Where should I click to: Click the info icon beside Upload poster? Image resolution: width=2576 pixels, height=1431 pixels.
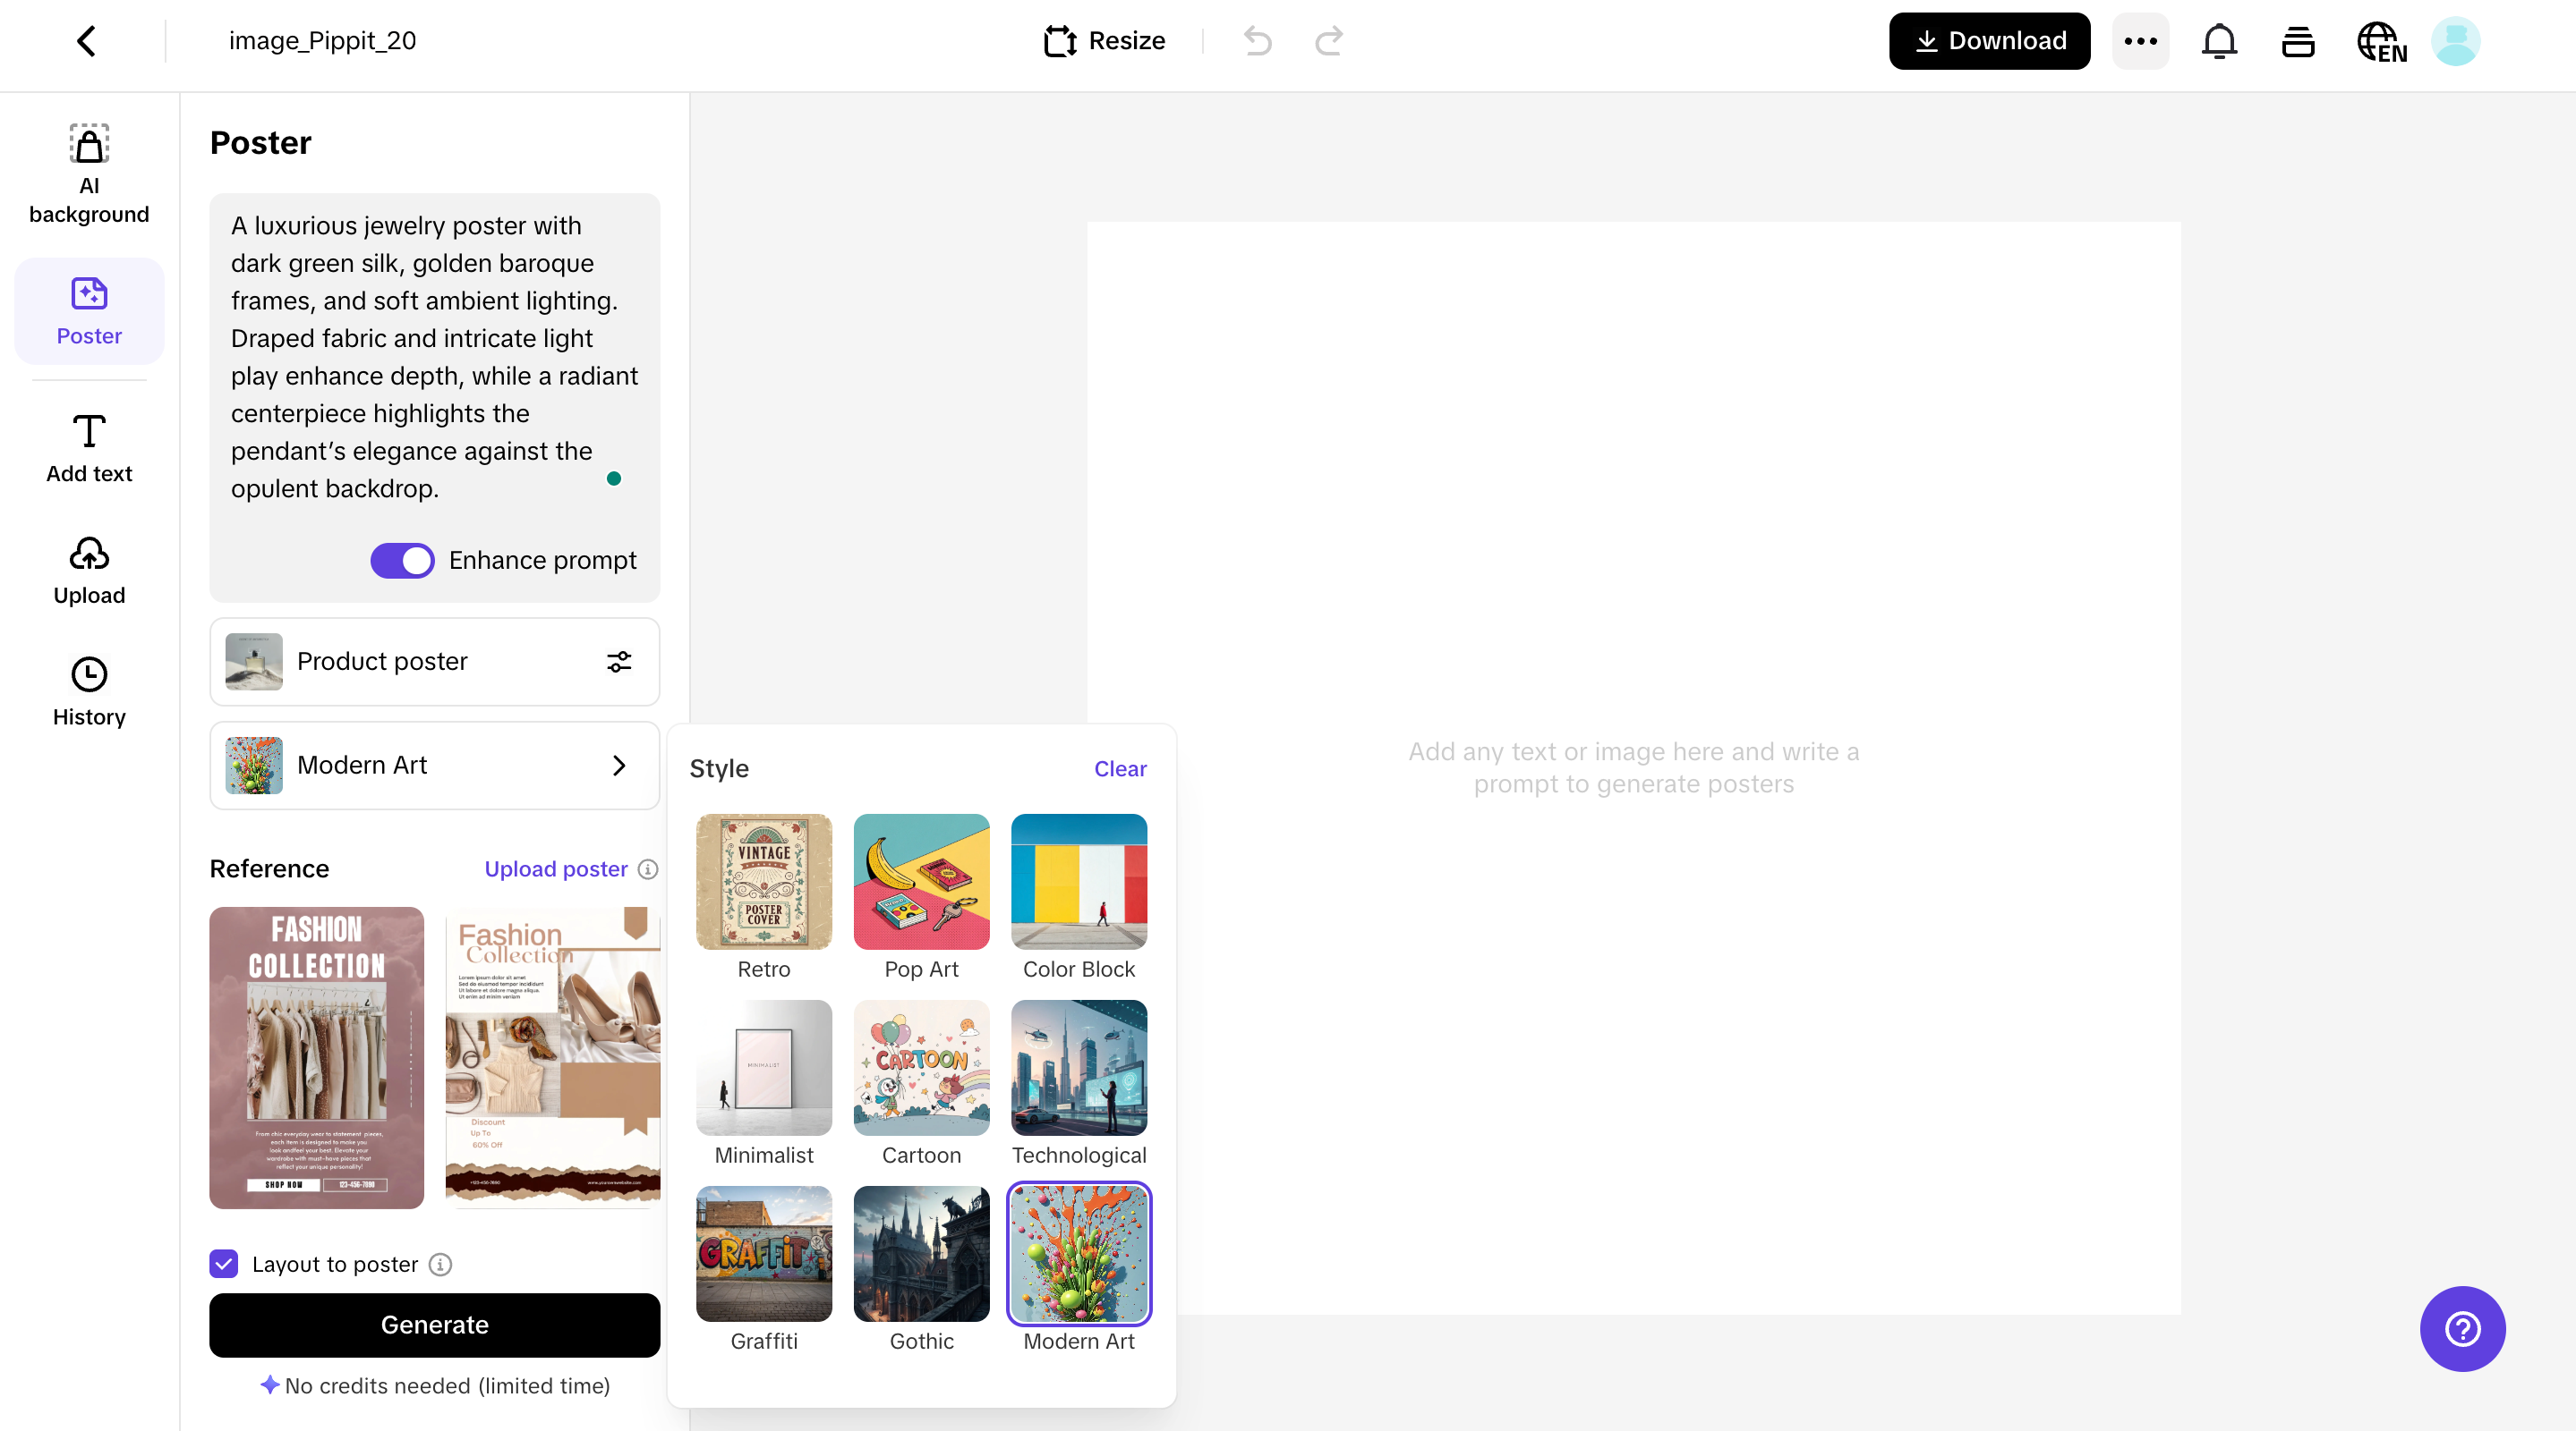point(648,869)
